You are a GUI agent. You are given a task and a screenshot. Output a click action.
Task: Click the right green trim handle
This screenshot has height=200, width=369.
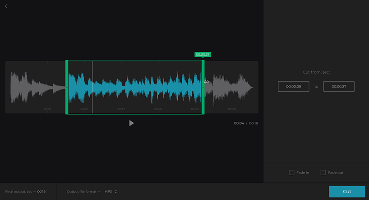coord(203,87)
